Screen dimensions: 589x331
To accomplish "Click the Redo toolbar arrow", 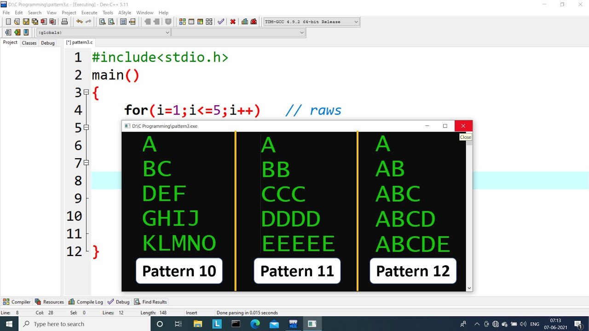I will pyautogui.click(x=88, y=22).
